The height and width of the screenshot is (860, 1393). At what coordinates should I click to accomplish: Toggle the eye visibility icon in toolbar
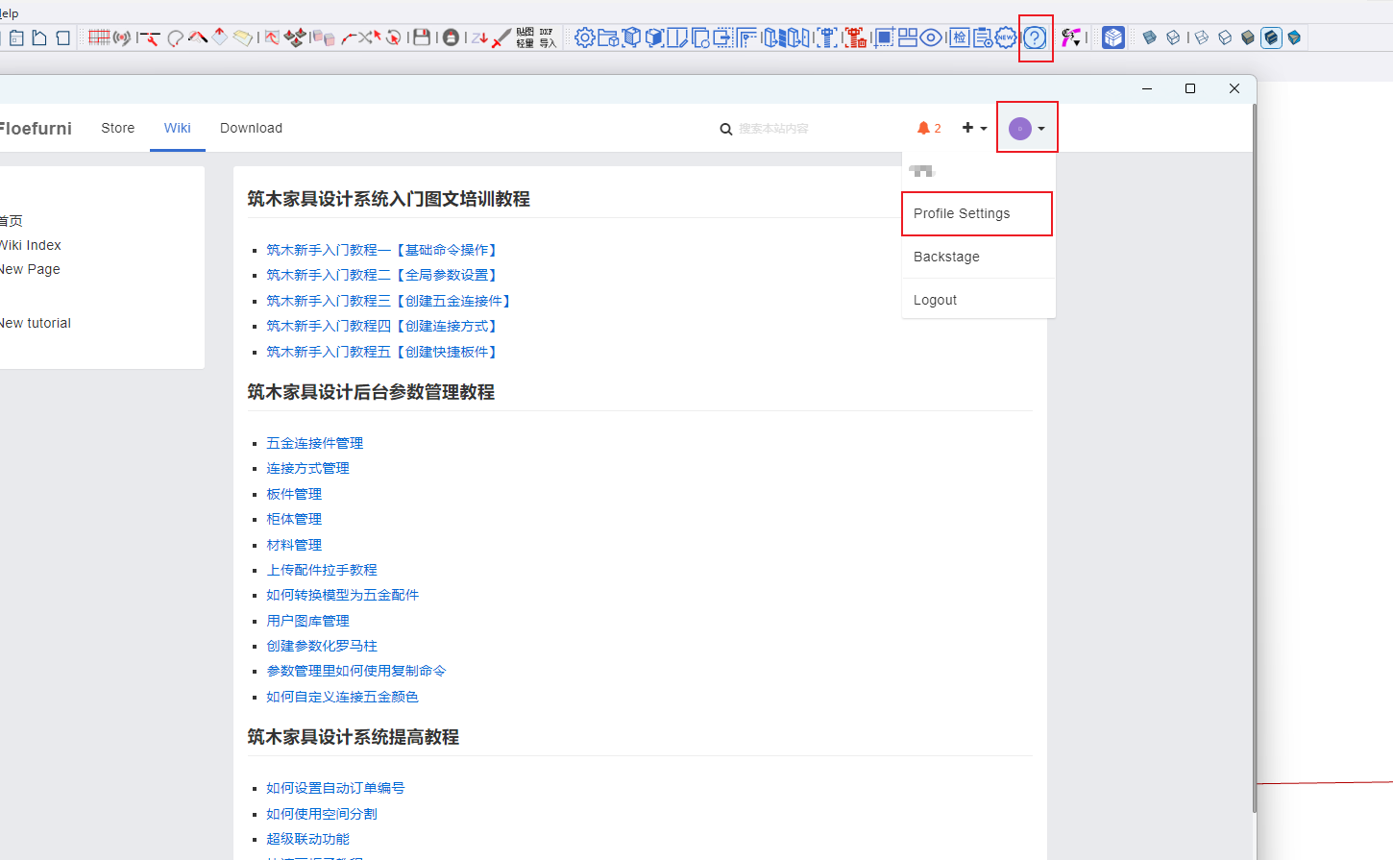click(930, 37)
